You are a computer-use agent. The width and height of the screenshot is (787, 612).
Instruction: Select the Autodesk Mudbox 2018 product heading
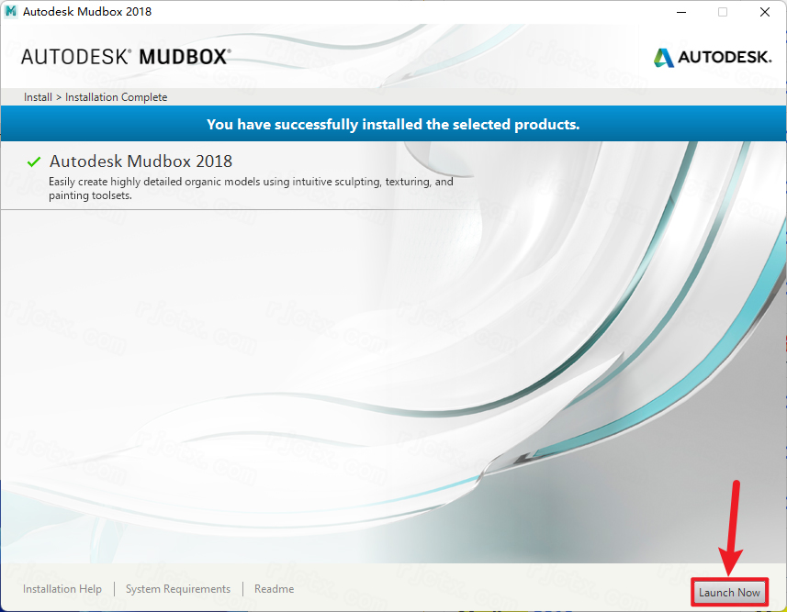click(141, 161)
